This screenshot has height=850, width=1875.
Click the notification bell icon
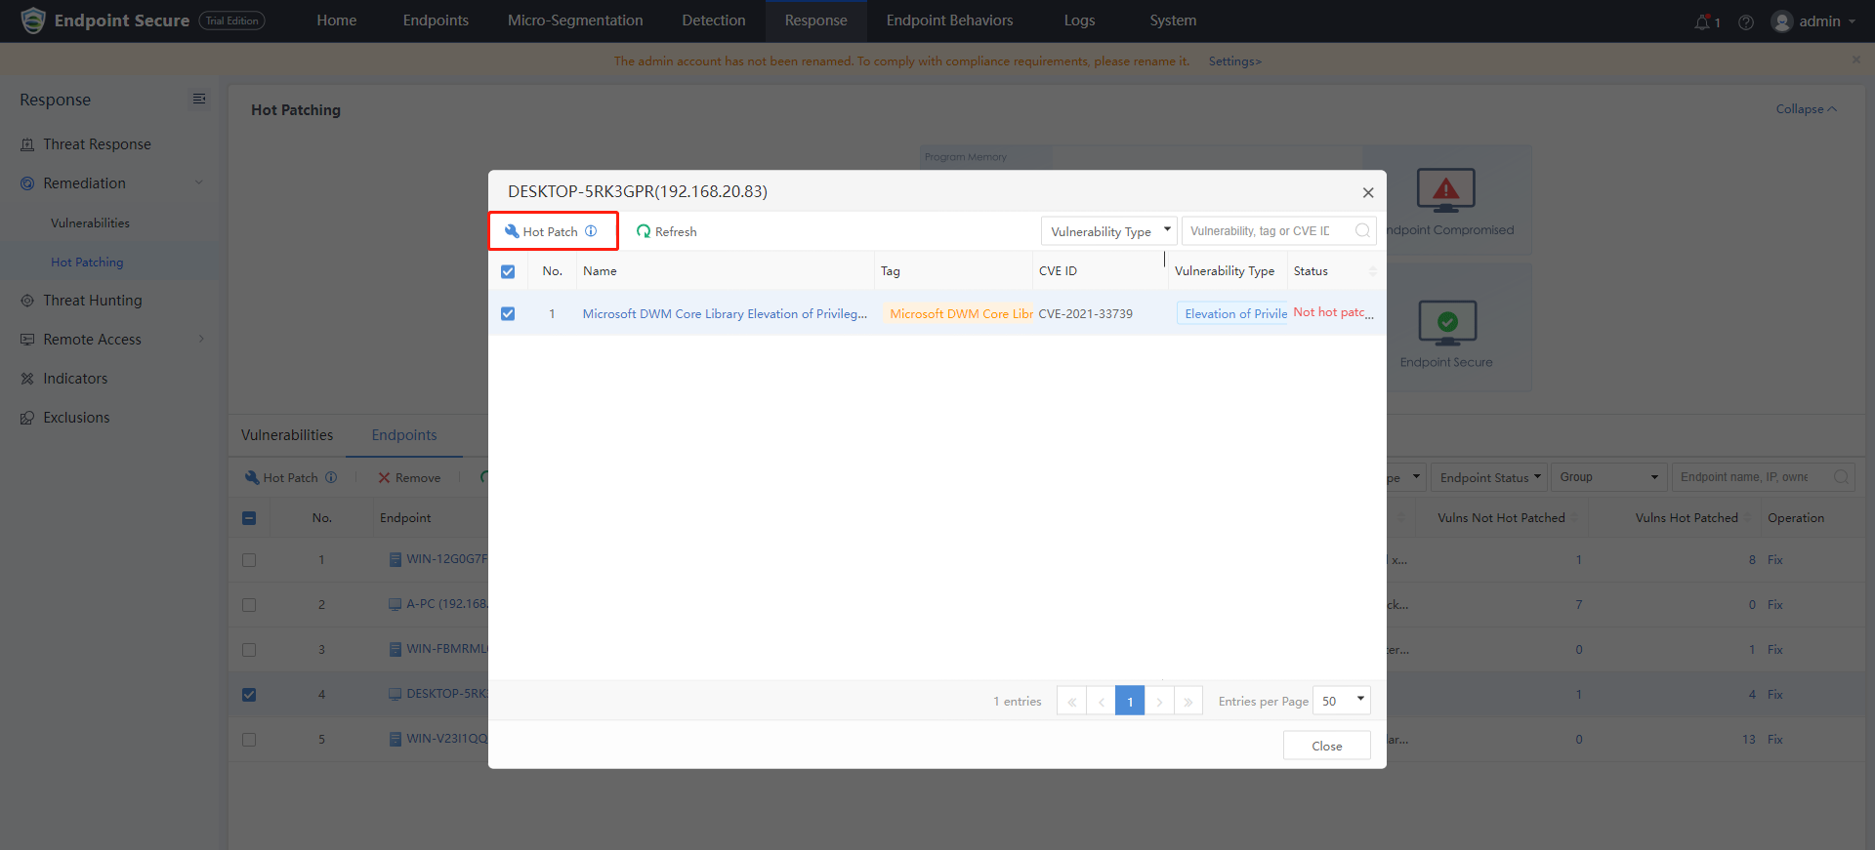(1703, 21)
